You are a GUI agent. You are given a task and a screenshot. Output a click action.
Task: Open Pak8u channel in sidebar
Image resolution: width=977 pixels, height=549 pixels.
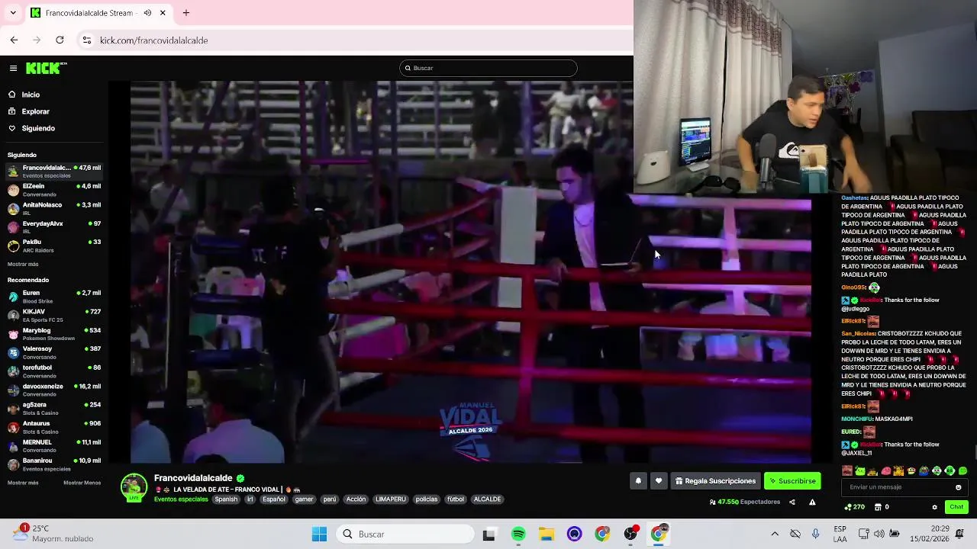(x=53, y=246)
